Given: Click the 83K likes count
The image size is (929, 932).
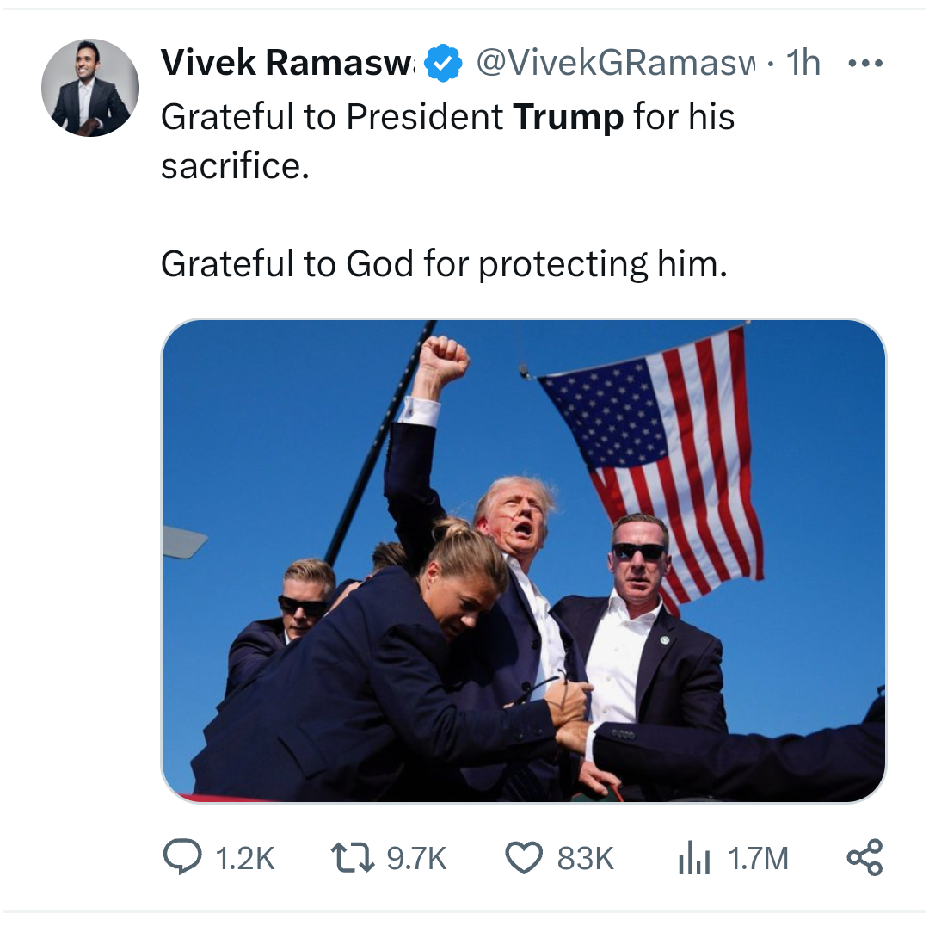Looking at the screenshot, I should [x=586, y=858].
